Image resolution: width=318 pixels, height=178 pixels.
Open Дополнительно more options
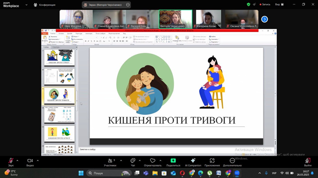[232, 162]
